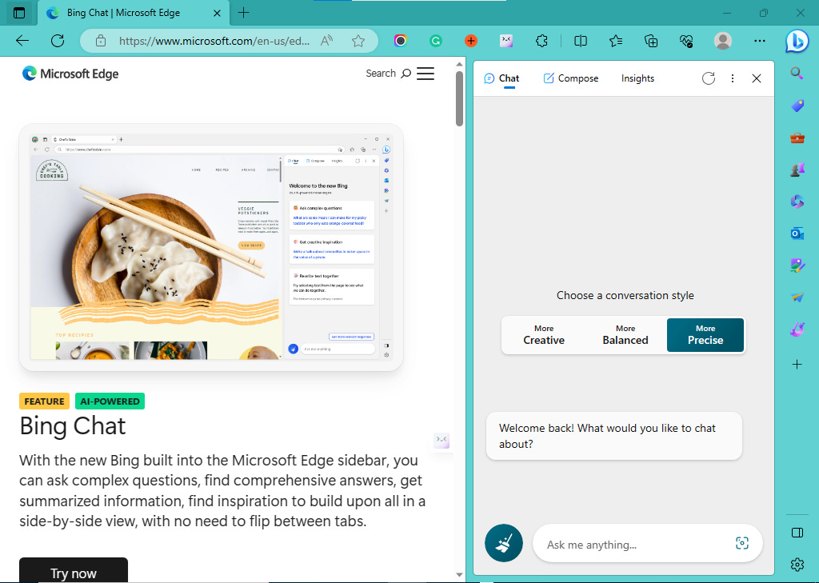Viewport: 819px width, 583px height.
Task: Open sidebar Search tool
Action: 797,73
